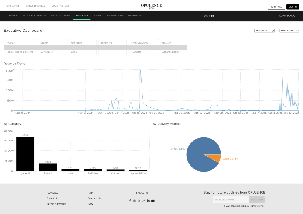Click the Admin Logout link
Image resolution: width=303 pixels, height=214 pixels.
coord(288,16)
